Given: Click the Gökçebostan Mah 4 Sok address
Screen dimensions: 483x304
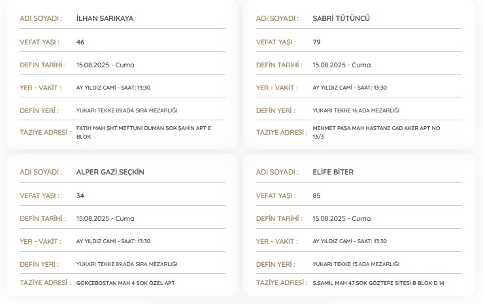Looking at the screenshot, I should click(125, 283).
